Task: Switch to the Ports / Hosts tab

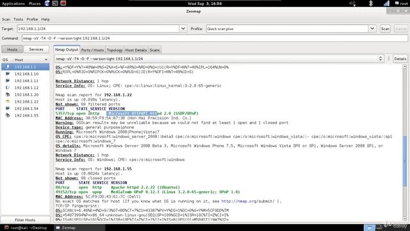Action: [x=92, y=50]
